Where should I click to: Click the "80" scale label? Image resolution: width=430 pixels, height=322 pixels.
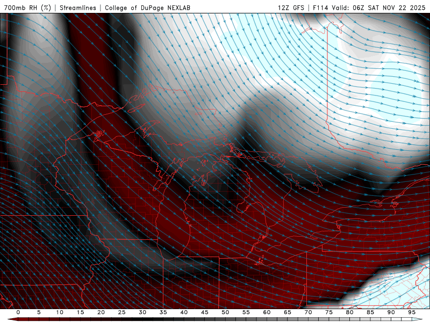click(350, 312)
